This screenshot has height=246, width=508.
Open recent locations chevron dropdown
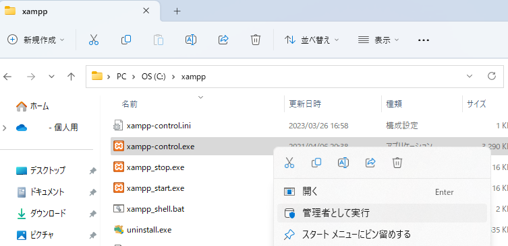click(x=51, y=77)
